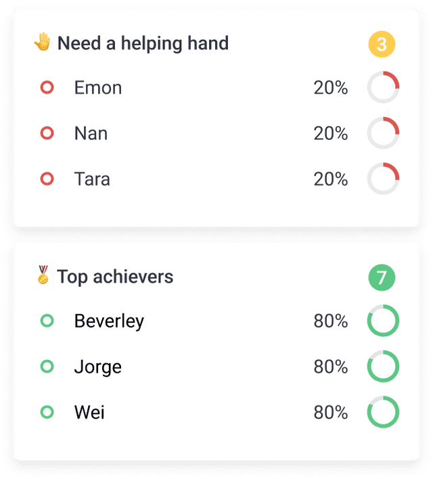Viewport: 433px width, 479px height.
Task: Click Beverley's green progress ring
Action: click(383, 321)
